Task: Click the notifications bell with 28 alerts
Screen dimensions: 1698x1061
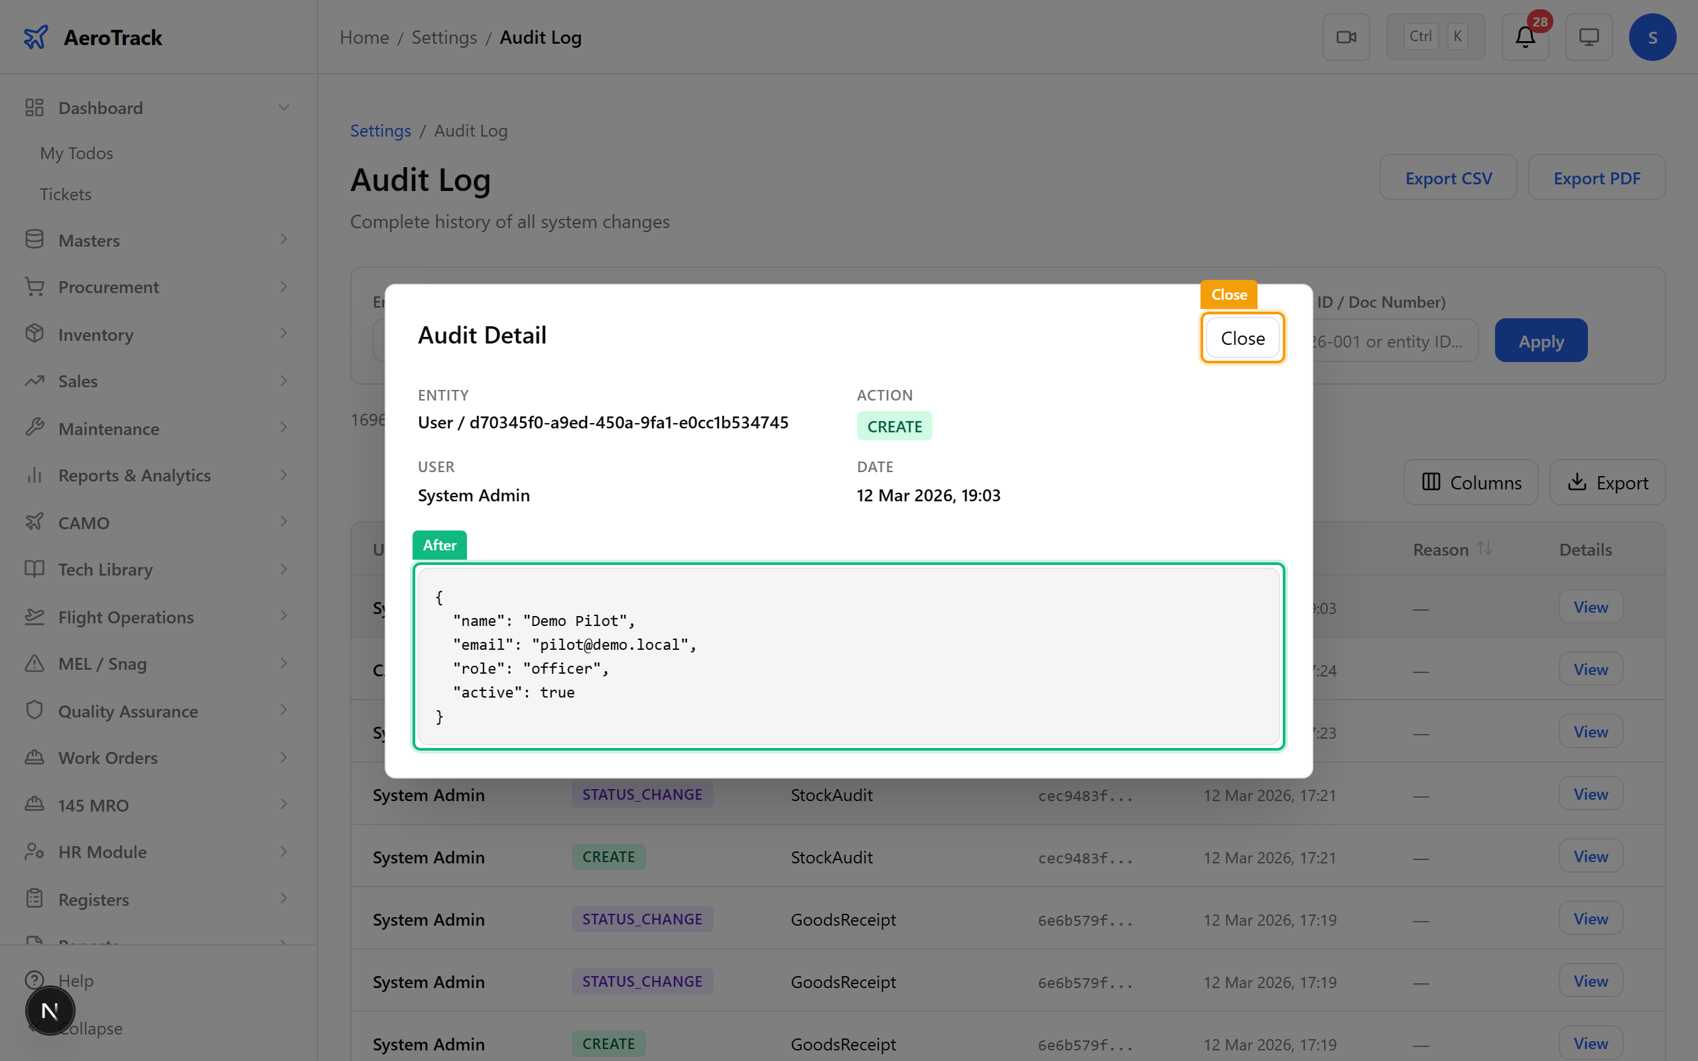Action: pyautogui.click(x=1524, y=37)
